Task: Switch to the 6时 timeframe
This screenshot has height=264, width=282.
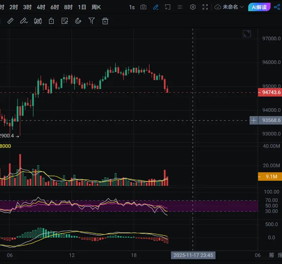Action: (55, 7)
